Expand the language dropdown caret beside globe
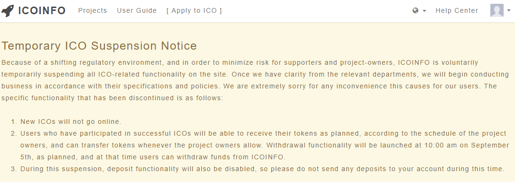 [424, 11]
